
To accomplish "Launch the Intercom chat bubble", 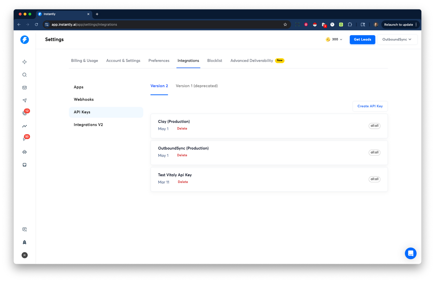I will point(411,253).
